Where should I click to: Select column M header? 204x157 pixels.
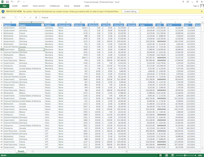click(190, 22)
